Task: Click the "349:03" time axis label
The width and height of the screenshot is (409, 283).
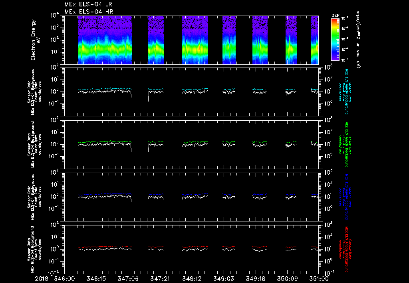Action: click(223, 279)
